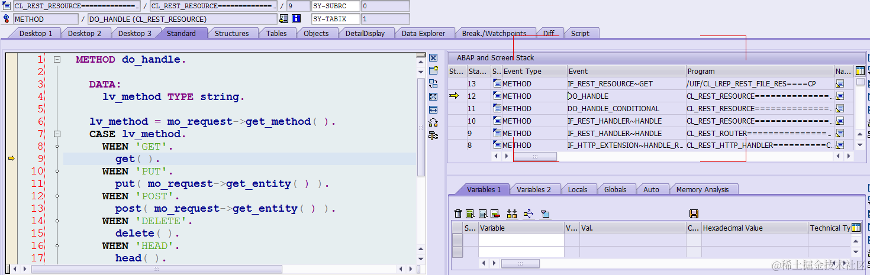
Task: Click the navigate-to-source icon next to DO_HANDLE field
Action: pyautogui.click(x=284, y=19)
